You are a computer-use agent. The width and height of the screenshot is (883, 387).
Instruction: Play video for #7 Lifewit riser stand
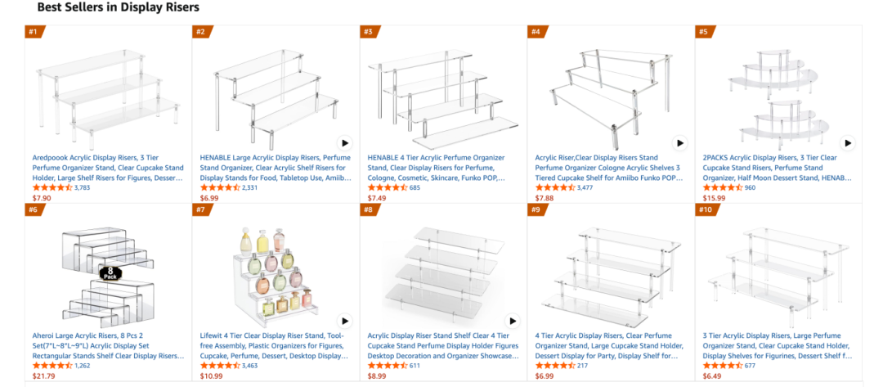[x=345, y=322]
